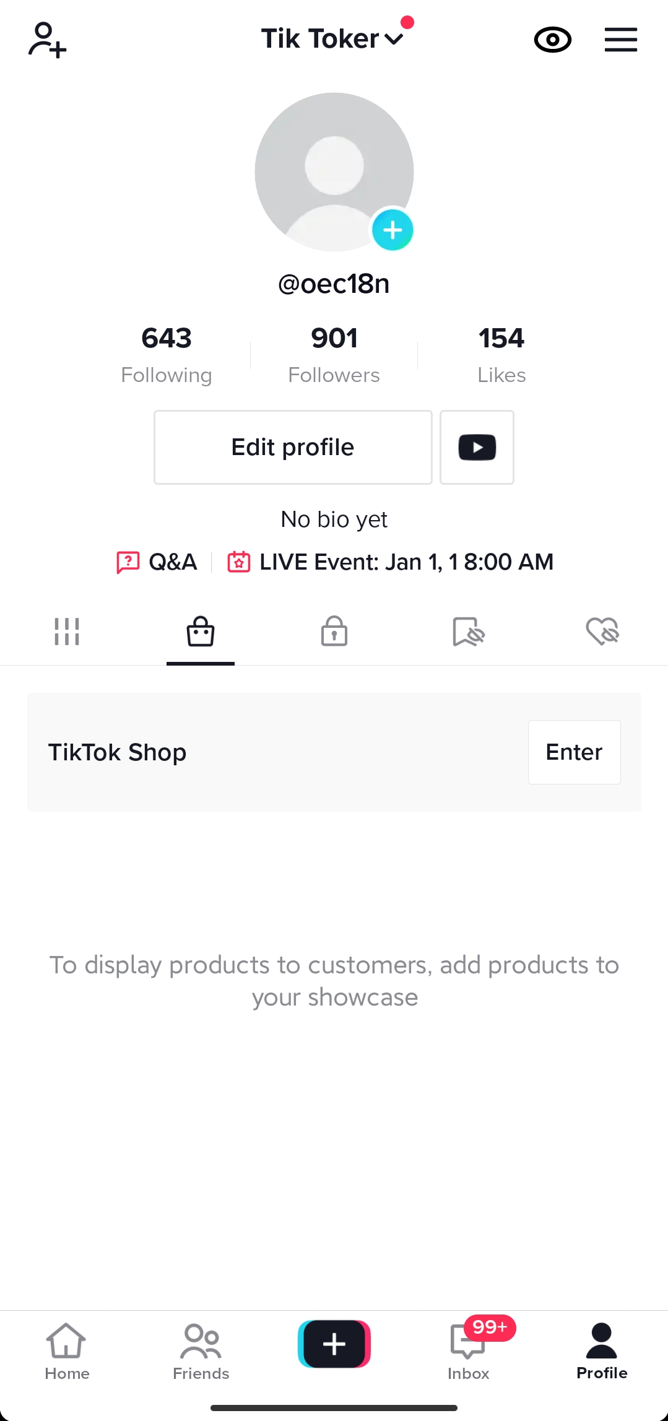Click the YouTube link icon button
Screen dimensions: 668x1421
pos(477,447)
